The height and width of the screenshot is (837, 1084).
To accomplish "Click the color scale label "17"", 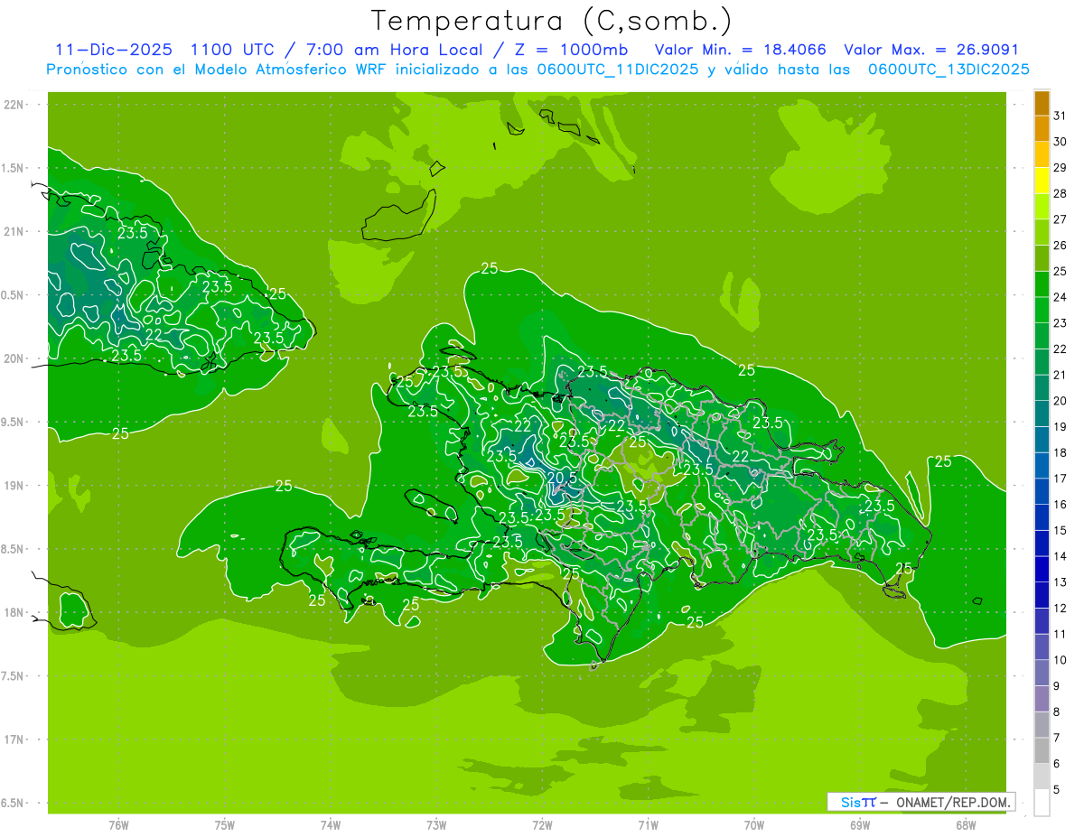I will (1061, 479).
